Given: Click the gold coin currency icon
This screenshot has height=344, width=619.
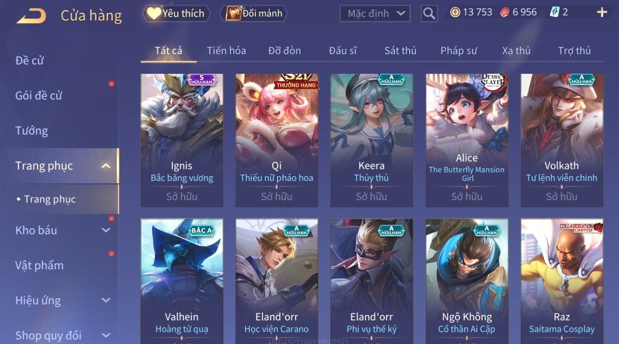Looking at the screenshot, I should (x=455, y=12).
